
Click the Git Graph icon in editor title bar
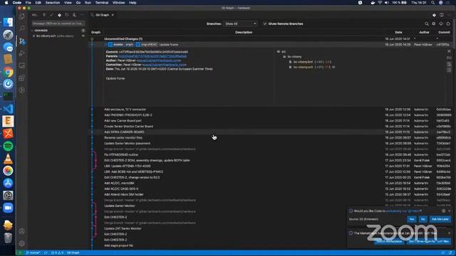click(x=434, y=15)
